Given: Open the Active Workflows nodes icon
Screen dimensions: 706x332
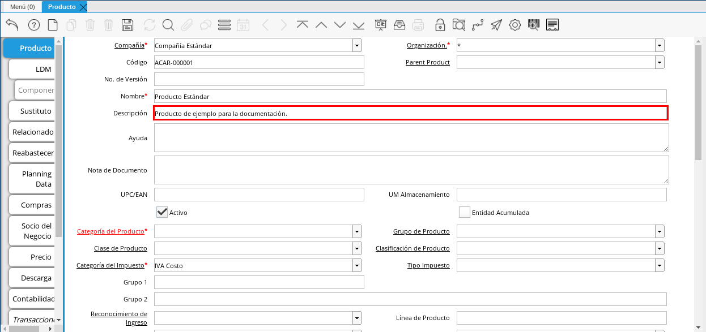Looking at the screenshot, I should click(x=478, y=25).
